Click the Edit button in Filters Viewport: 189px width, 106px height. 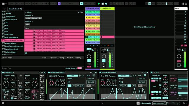(80, 12)
